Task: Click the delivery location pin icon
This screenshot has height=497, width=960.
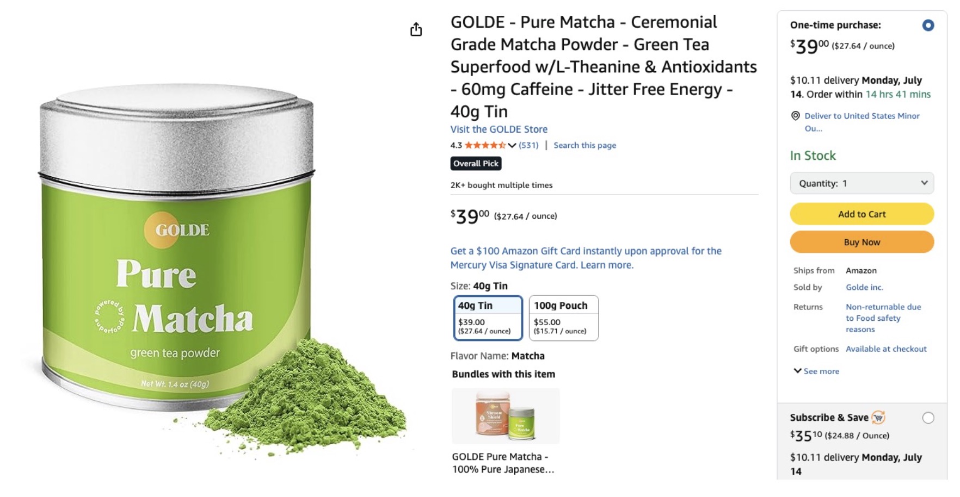Action: point(795,116)
